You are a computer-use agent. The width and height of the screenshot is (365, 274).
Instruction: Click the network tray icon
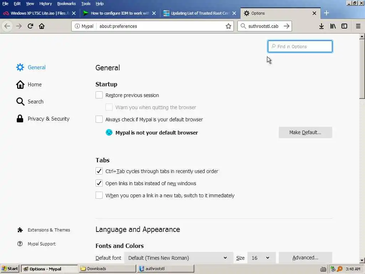[333, 269]
